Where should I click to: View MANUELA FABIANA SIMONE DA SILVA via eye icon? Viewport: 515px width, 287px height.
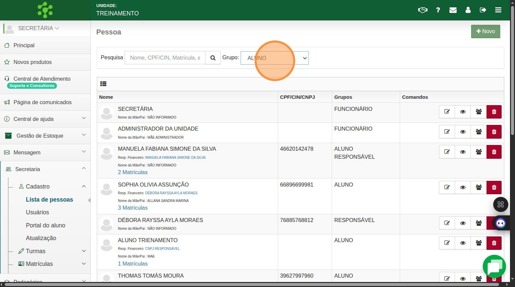(x=463, y=152)
